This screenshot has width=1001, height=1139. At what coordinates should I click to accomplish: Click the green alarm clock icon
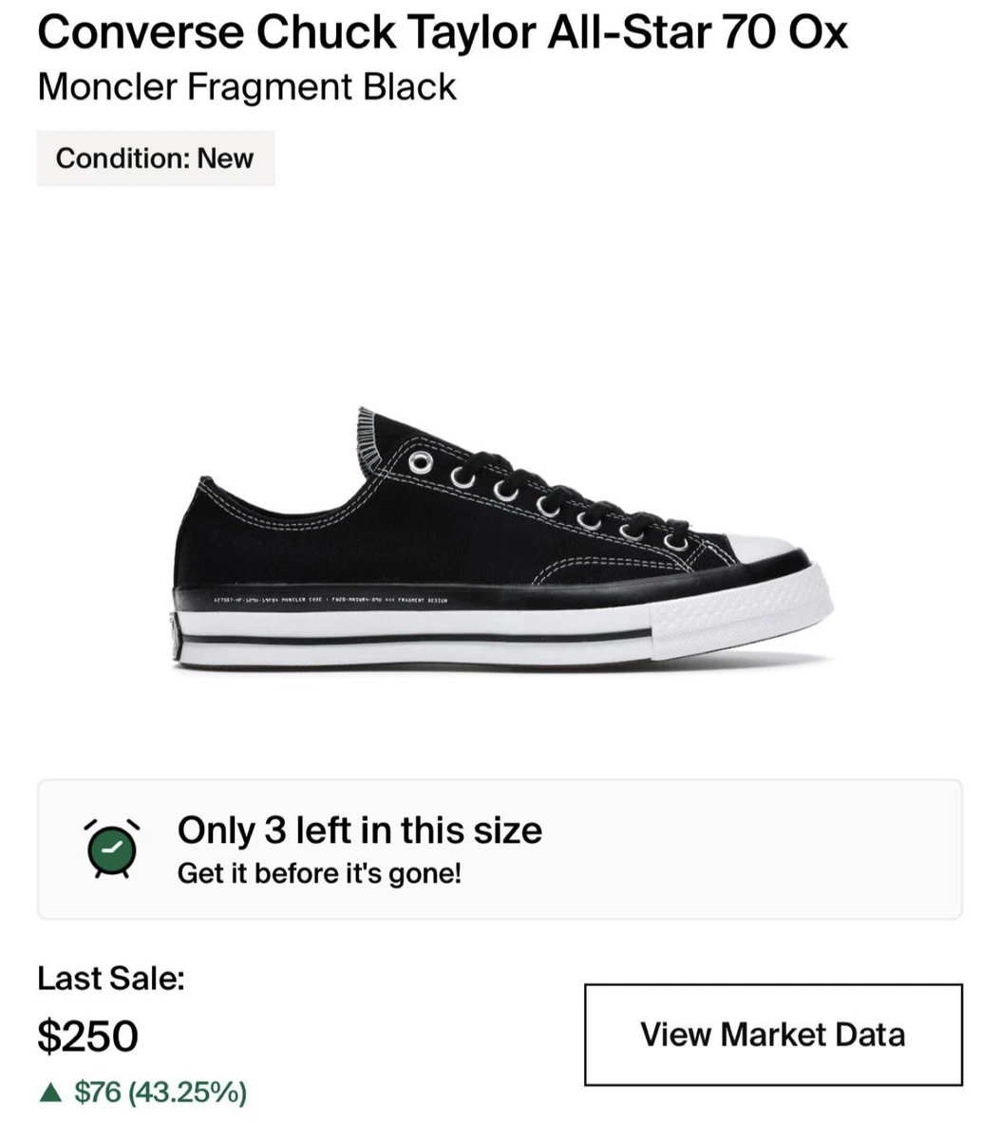[113, 847]
